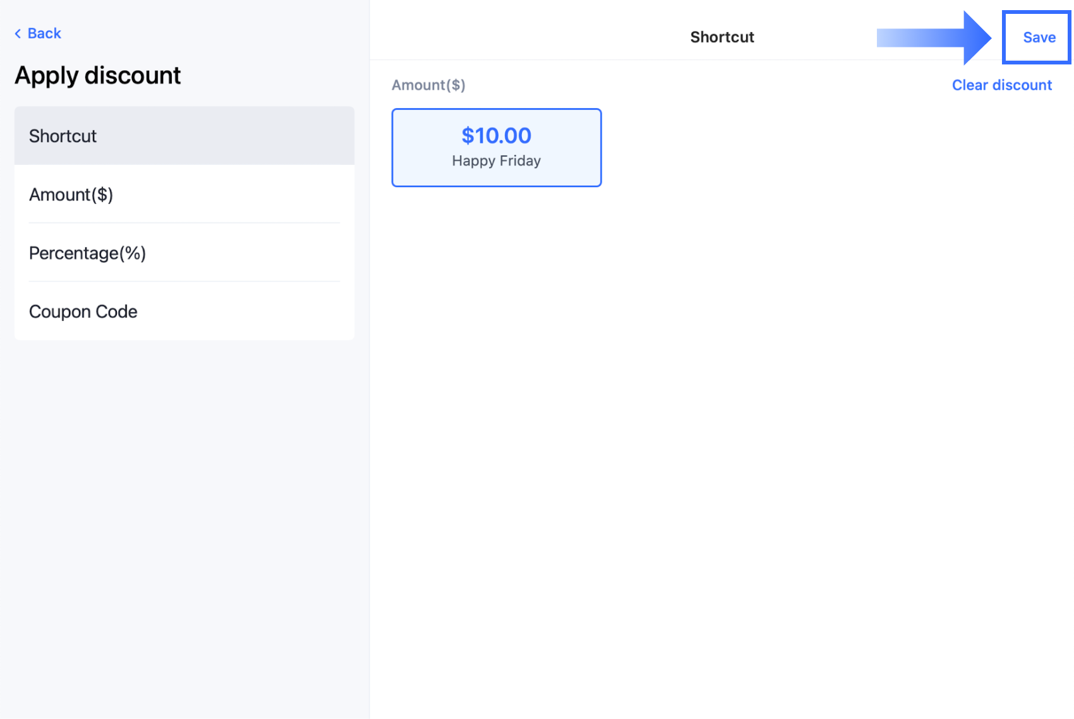Click the Clear discount link
The width and height of the screenshot is (1074, 719).
tap(1001, 85)
